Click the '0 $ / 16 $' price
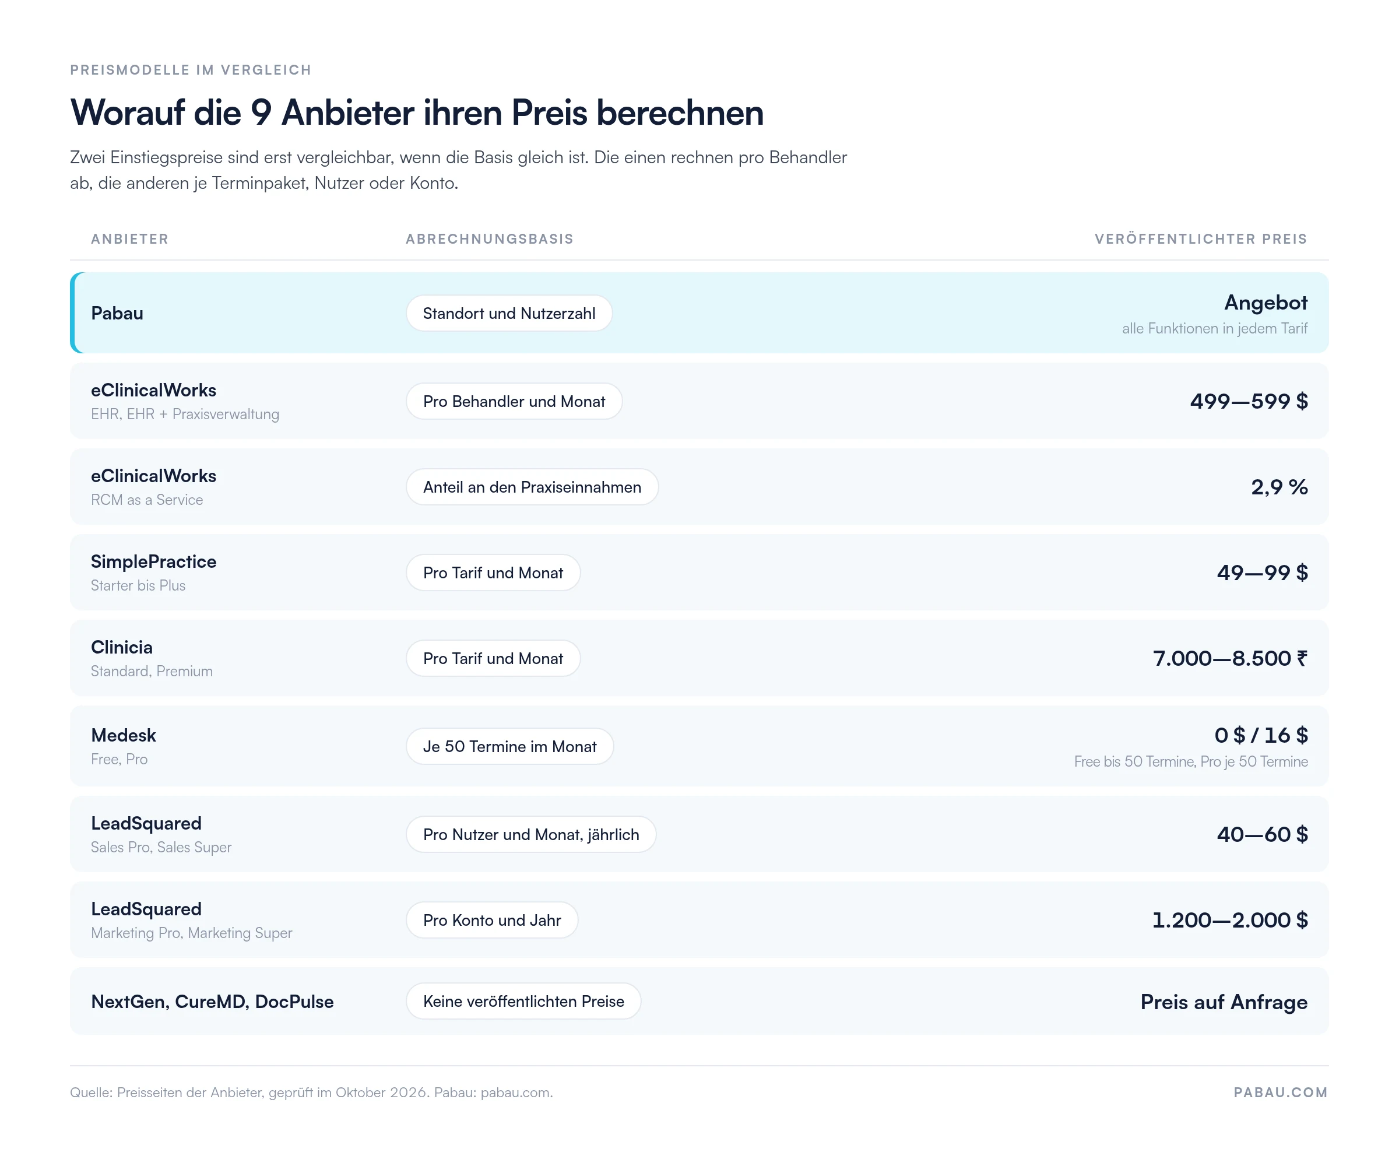1399x1159 pixels. click(x=1261, y=735)
